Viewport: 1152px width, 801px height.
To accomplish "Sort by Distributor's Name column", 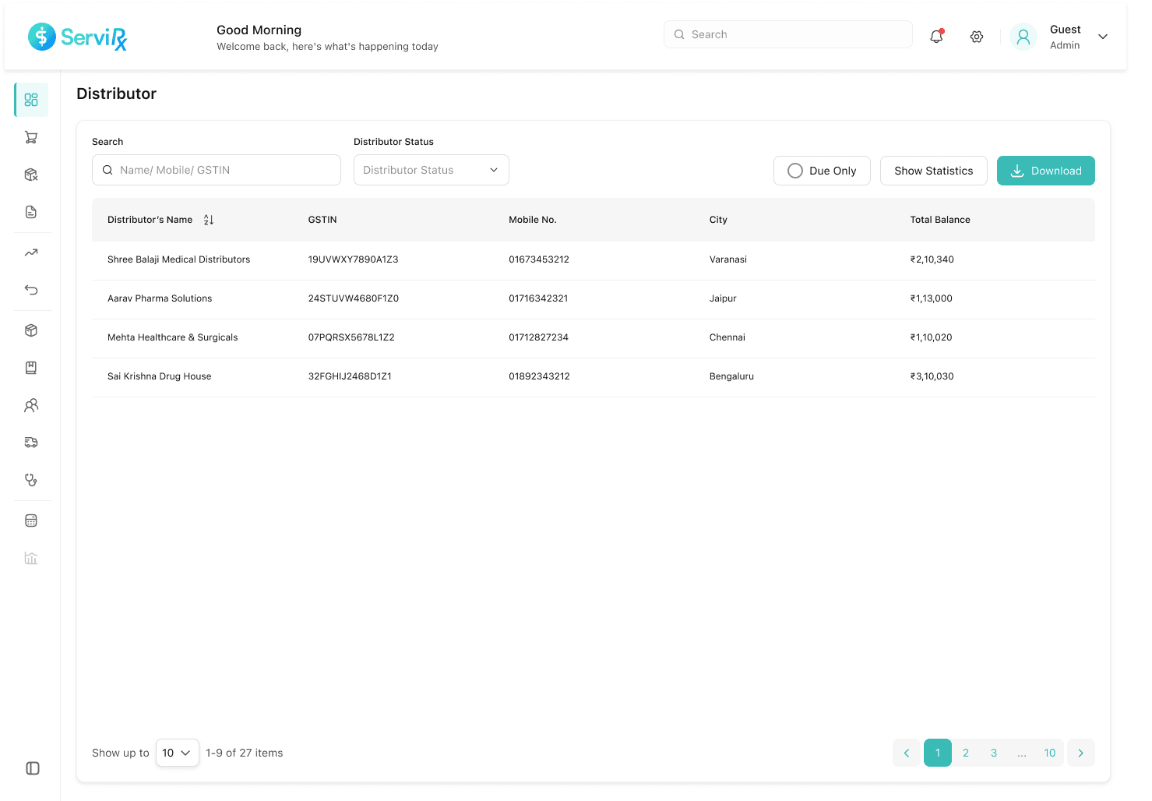I will [209, 220].
